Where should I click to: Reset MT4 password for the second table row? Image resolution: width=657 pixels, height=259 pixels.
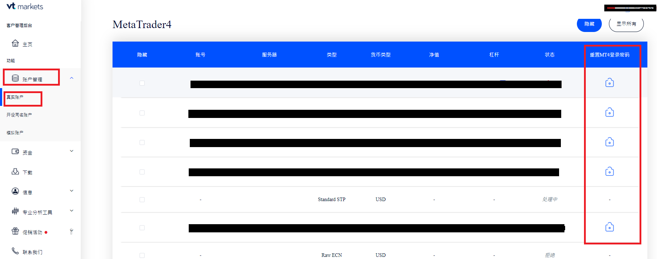[610, 112]
